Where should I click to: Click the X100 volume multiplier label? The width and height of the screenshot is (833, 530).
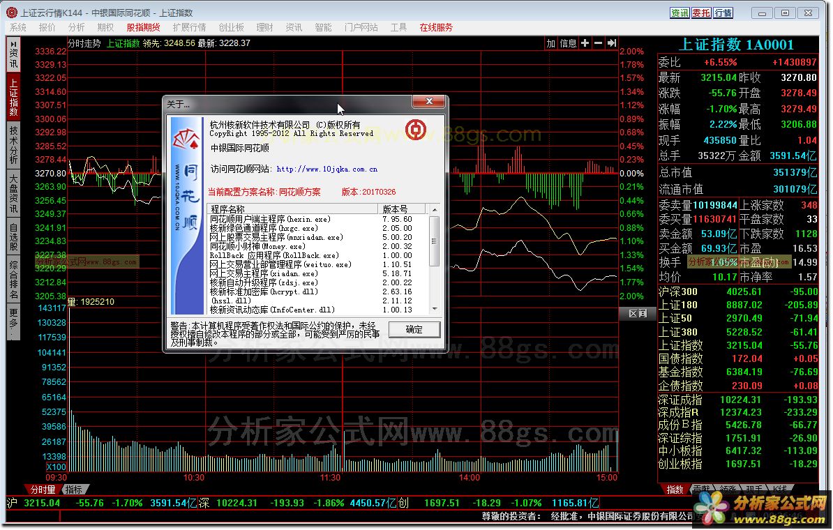(x=56, y=467)
